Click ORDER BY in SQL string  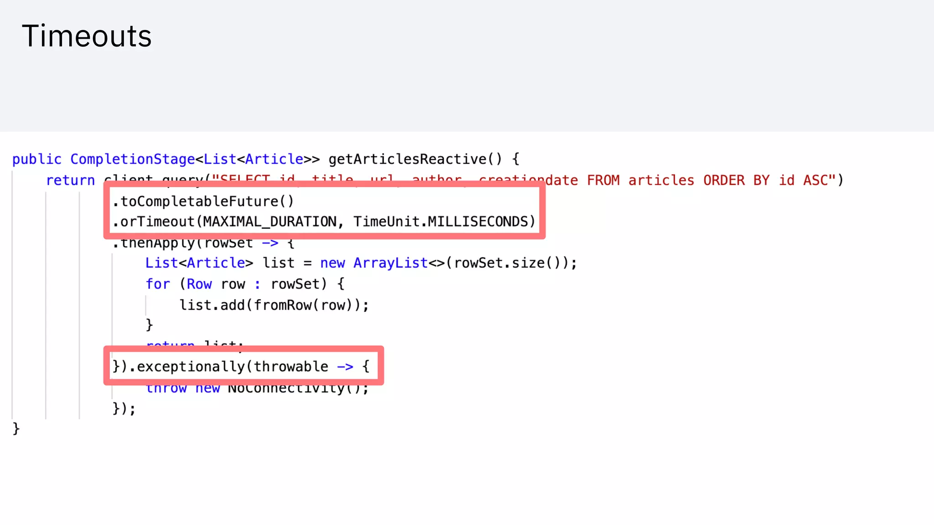tap(736, 180)
